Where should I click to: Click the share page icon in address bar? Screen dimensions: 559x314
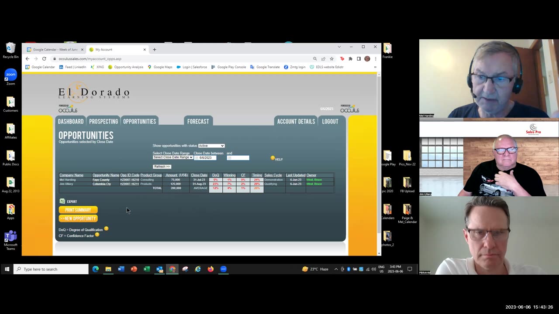point(323,59)
